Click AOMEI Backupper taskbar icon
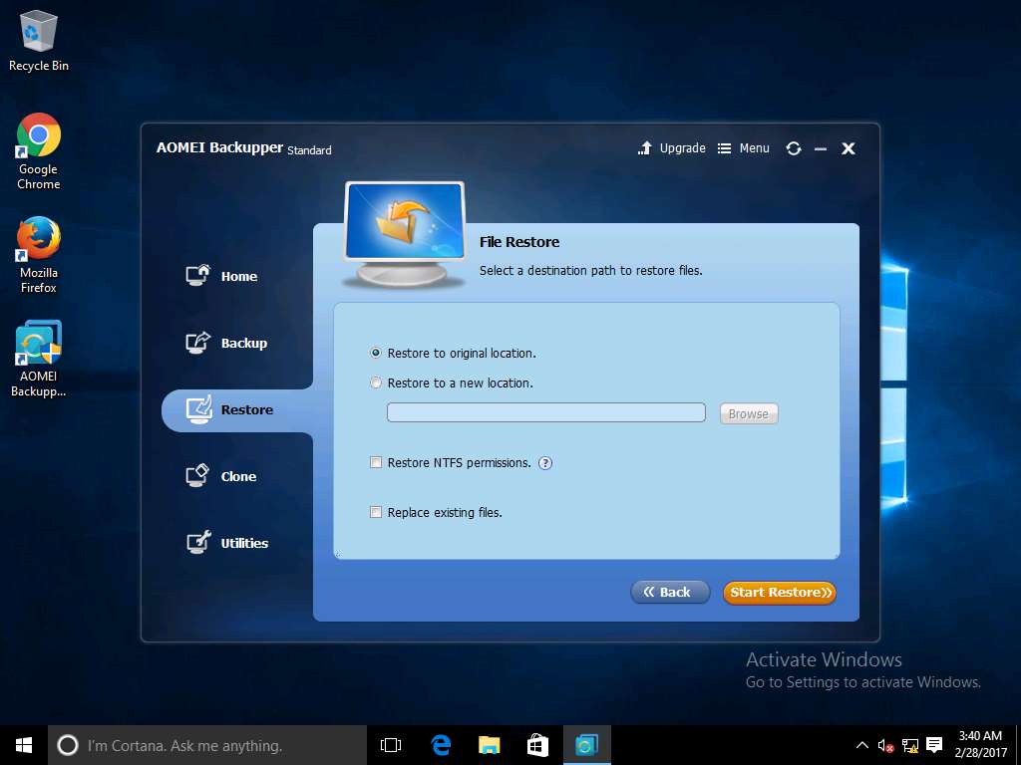Image resolution: width=1021 pixels, height=765 pixels. tap(586, 745)
